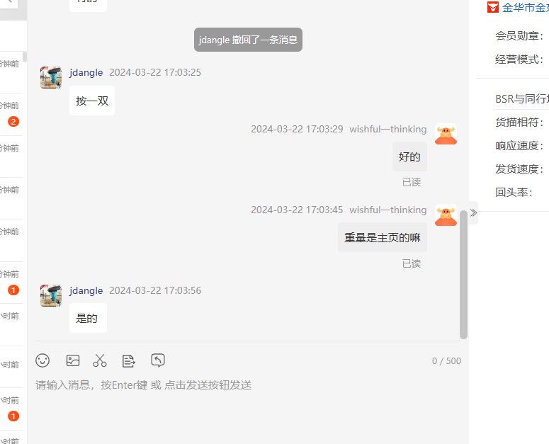Click the chat scrollbar thumb
Image resolution: width=549 pixels, height=444 pixels.
tap(463, 275)
